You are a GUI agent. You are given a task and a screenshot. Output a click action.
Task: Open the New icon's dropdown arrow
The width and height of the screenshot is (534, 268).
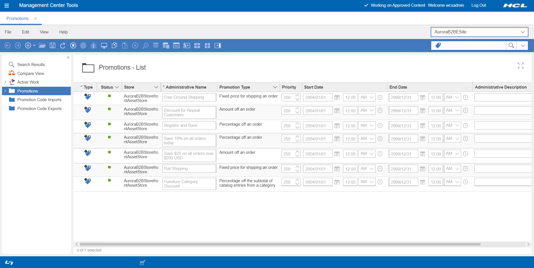tap(34, 45)
